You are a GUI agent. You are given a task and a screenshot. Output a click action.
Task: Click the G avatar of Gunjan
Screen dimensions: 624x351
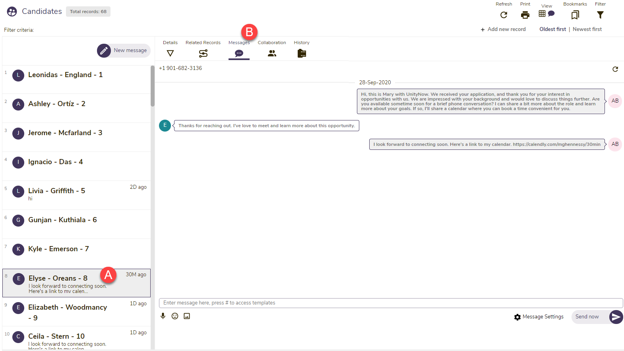18,220
